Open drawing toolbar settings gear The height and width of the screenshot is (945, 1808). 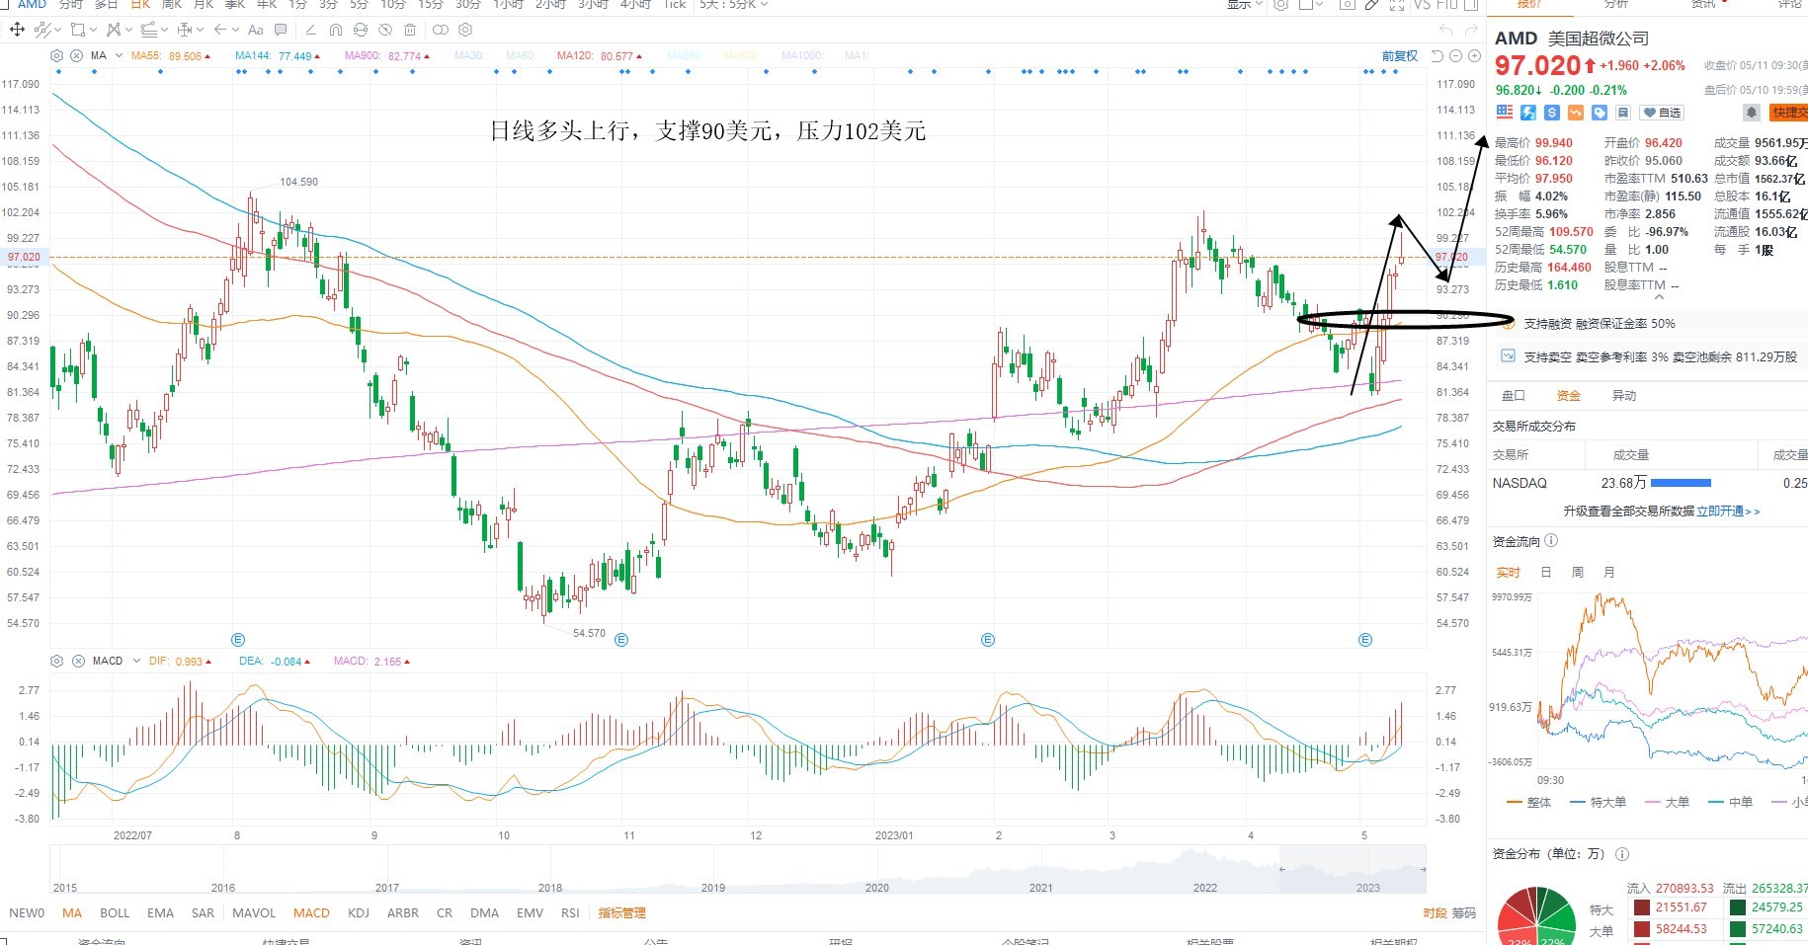click(466, 30)
